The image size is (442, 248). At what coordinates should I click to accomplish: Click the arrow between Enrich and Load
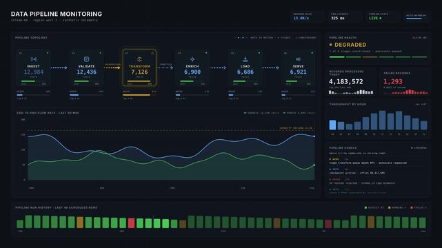218,68
